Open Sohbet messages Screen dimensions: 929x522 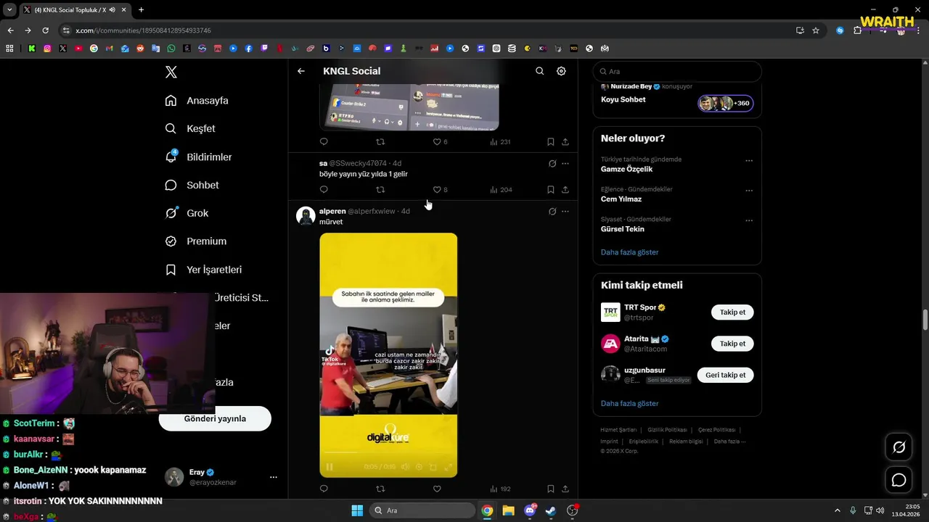pyautogui.click(x=192, y=185)
